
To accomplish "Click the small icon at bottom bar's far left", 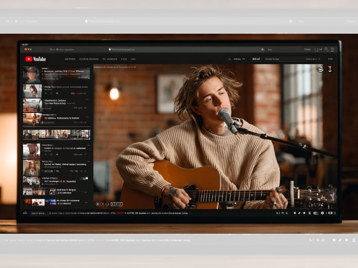I will pos(25,213).
